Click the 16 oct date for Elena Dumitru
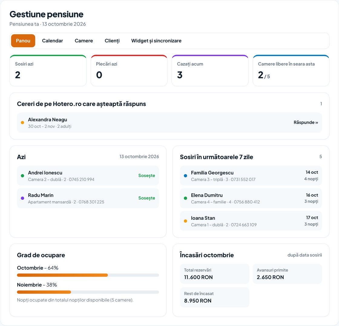This screenshot has width=339, height=326. coord(312,195)
